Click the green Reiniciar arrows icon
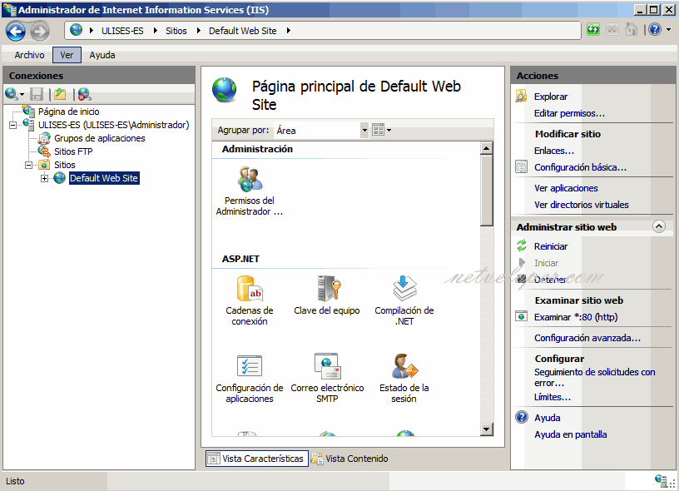This screenshot has height=491, width=679. click(x=522, y=246)
